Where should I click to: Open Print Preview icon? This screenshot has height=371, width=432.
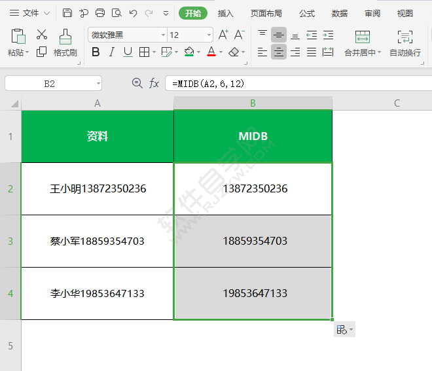coord(117,13)
